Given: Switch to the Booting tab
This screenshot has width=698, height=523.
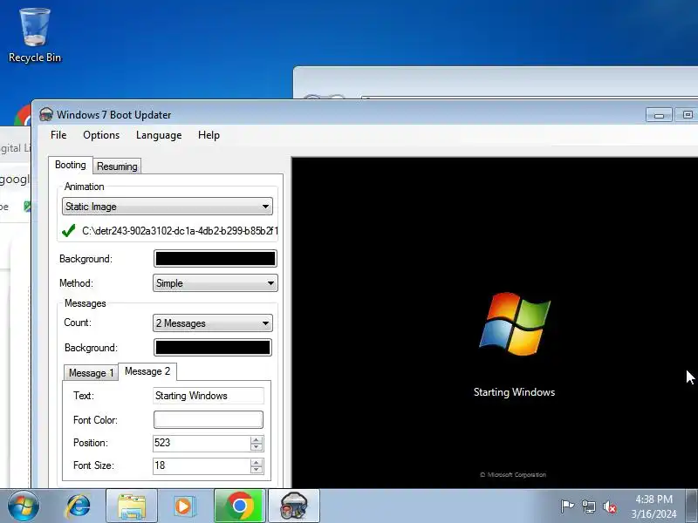Looking at the screenshot, I should (71, 165).
